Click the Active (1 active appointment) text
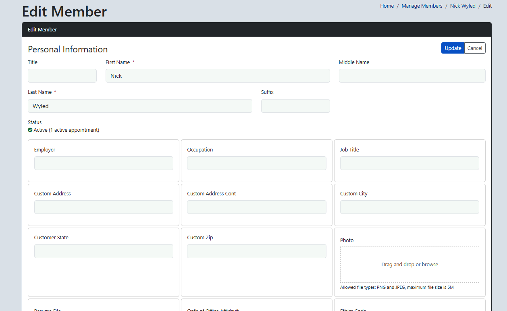Viewport: 507px width, 311px height. click(x=66, y=130)
